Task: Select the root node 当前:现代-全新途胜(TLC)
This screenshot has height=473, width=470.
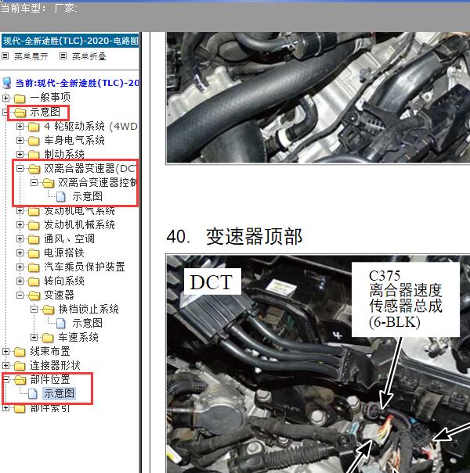Action: click(x=78, y=83)
